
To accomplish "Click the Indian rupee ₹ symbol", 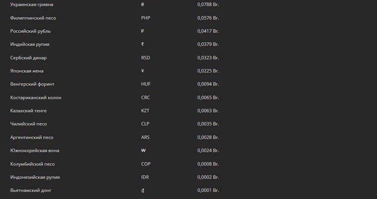I will point(143,44).
